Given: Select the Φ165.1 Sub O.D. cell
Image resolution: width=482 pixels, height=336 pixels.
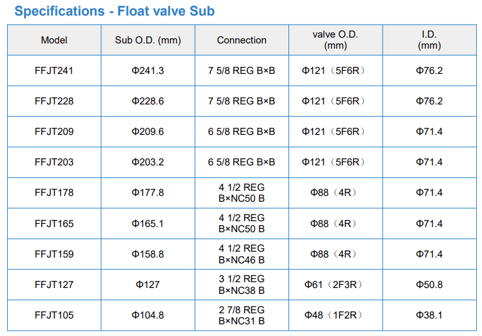Looking at the screenshot, I should (x=148, y=223).
